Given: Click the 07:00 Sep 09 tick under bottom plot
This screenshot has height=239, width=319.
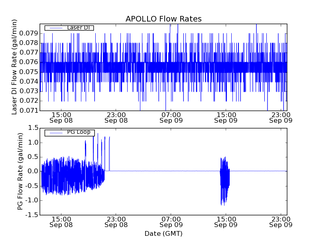Looking at the screenshot, I should pos(171,222).
